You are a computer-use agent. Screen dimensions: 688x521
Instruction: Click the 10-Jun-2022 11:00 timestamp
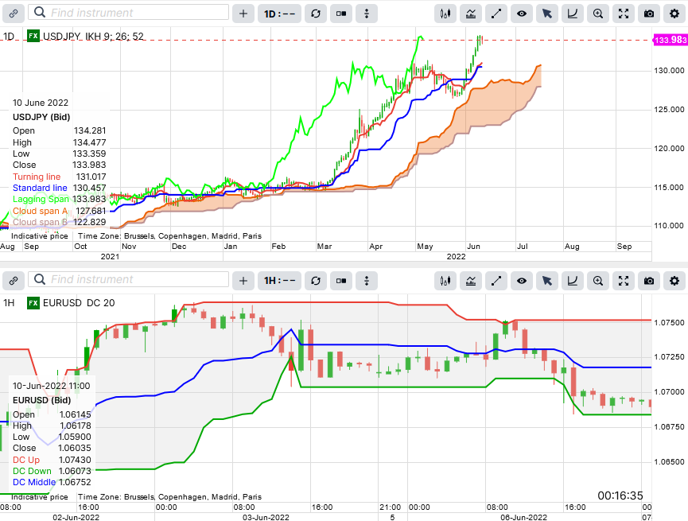click(x=52, y=386)
